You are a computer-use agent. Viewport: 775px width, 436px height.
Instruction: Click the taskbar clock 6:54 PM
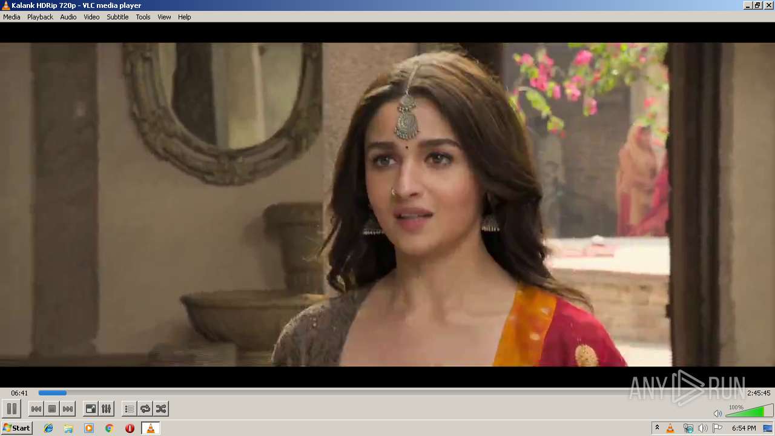point(744,428)
